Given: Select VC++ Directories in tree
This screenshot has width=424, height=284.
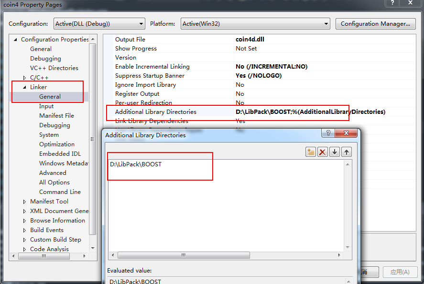Looking at the screenshot, I should (54, 68).
